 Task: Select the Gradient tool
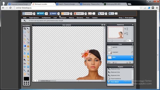[25, 46]
